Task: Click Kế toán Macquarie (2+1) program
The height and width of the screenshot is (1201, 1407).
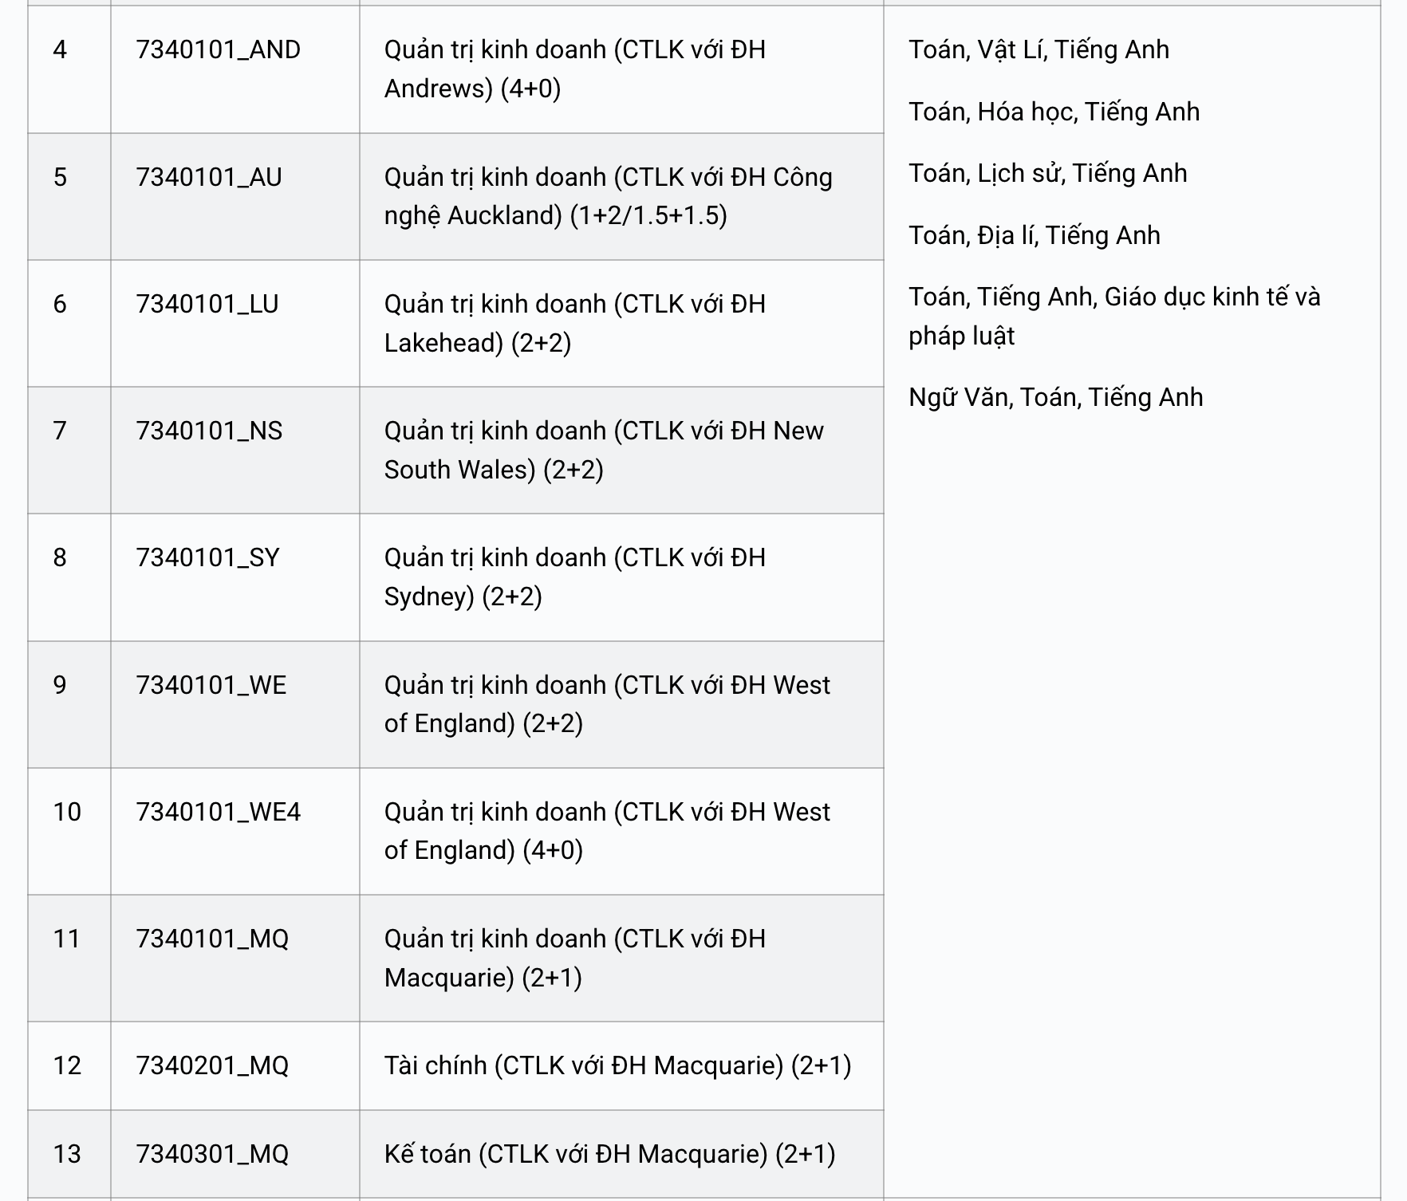Action: click(x=609, y=1154)
